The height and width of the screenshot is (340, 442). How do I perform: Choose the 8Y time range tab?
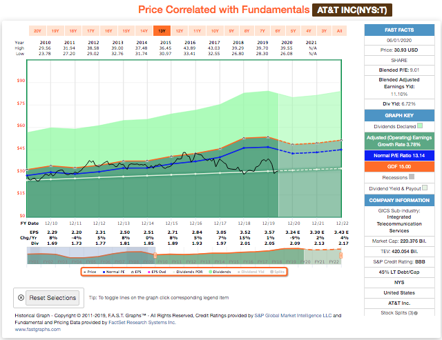(247, 31)
